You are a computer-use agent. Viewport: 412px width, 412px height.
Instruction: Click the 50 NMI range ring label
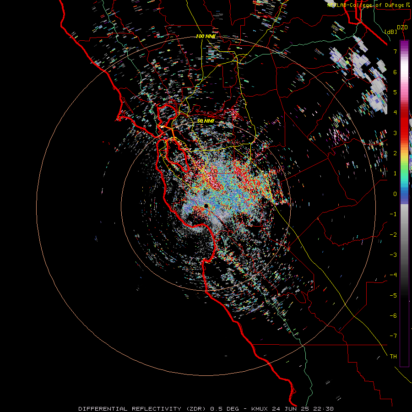click(x=206, y=121)
